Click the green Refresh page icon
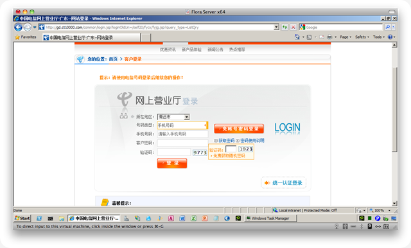This screenshot has width=411, height=248. (x=284, y=27)
